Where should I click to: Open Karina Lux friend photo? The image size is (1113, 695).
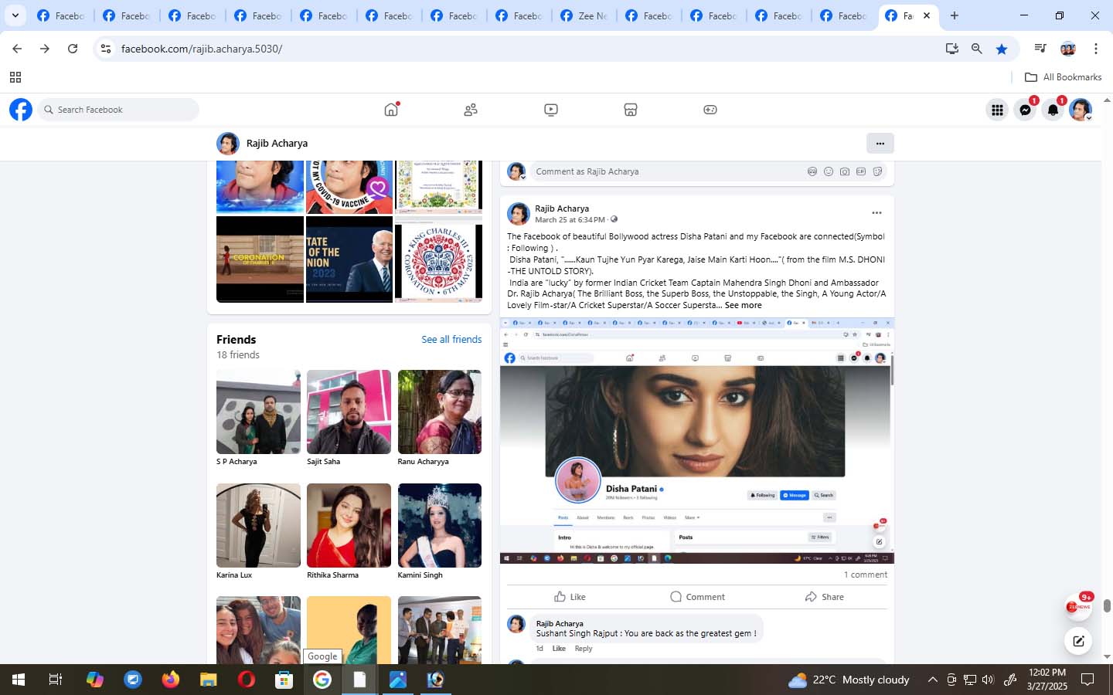[x=258, y=525]
